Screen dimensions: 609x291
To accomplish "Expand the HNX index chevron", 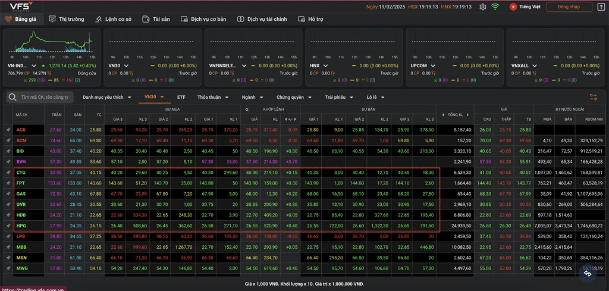I will click(325, 65).
